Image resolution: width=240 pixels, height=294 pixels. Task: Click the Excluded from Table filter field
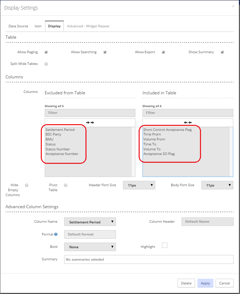tap(90, 113)
